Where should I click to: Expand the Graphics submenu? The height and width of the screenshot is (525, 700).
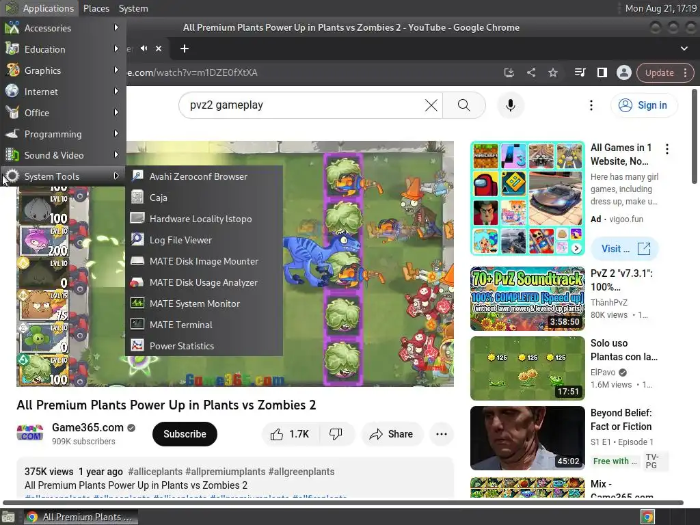63,70
